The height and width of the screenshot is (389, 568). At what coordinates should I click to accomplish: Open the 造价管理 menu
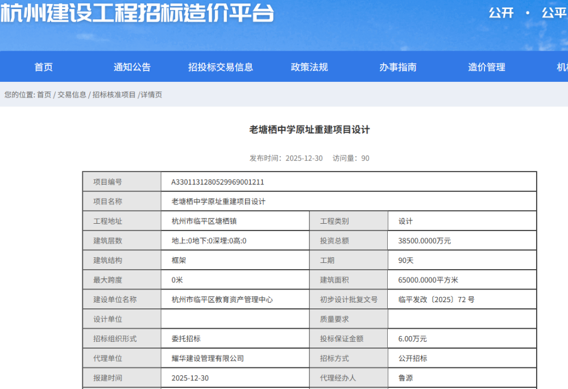click(x=487, y=66)
